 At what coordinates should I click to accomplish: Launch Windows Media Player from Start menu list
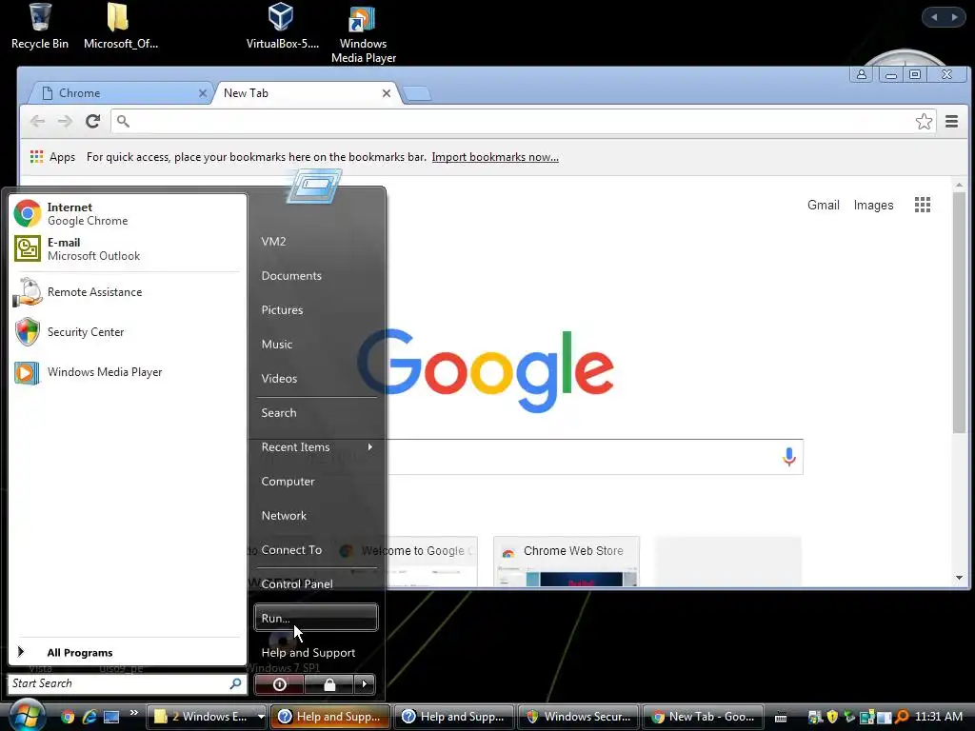click(127, 372)
